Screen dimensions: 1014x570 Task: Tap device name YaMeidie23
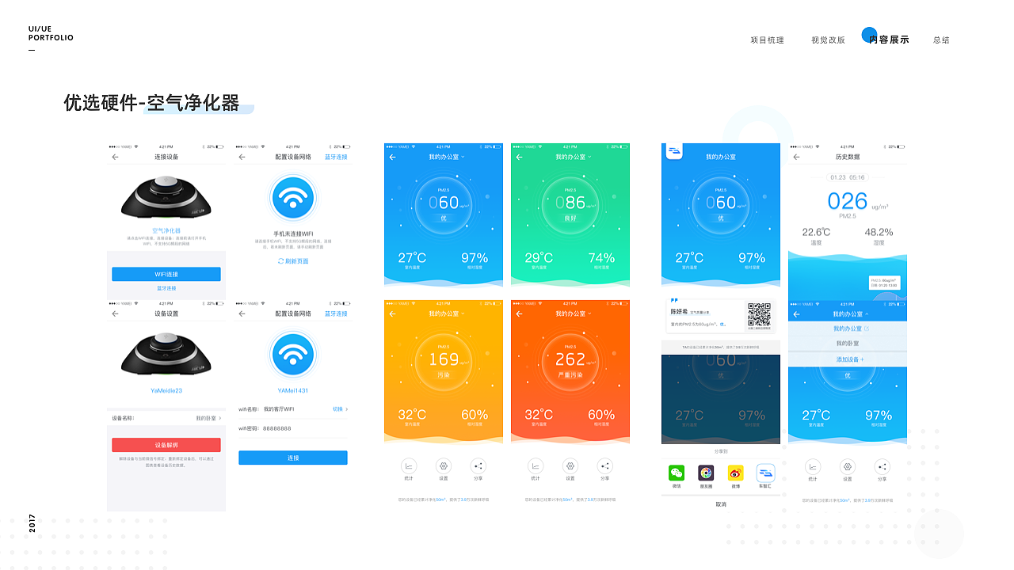166,390
